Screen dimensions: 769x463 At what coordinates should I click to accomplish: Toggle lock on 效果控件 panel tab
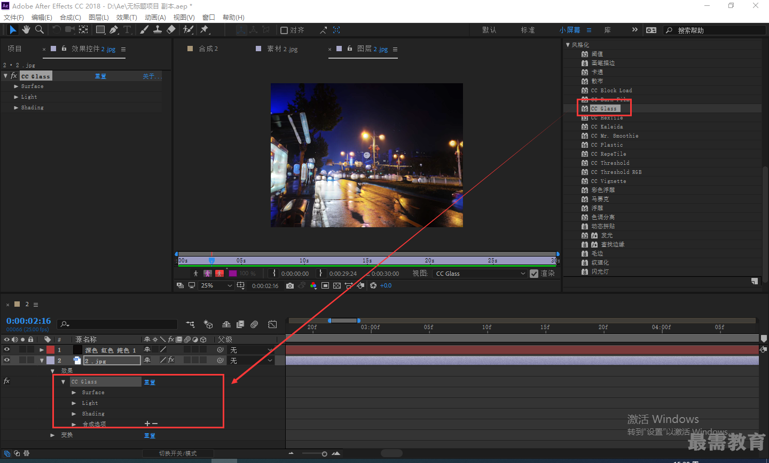pos(64,49)
